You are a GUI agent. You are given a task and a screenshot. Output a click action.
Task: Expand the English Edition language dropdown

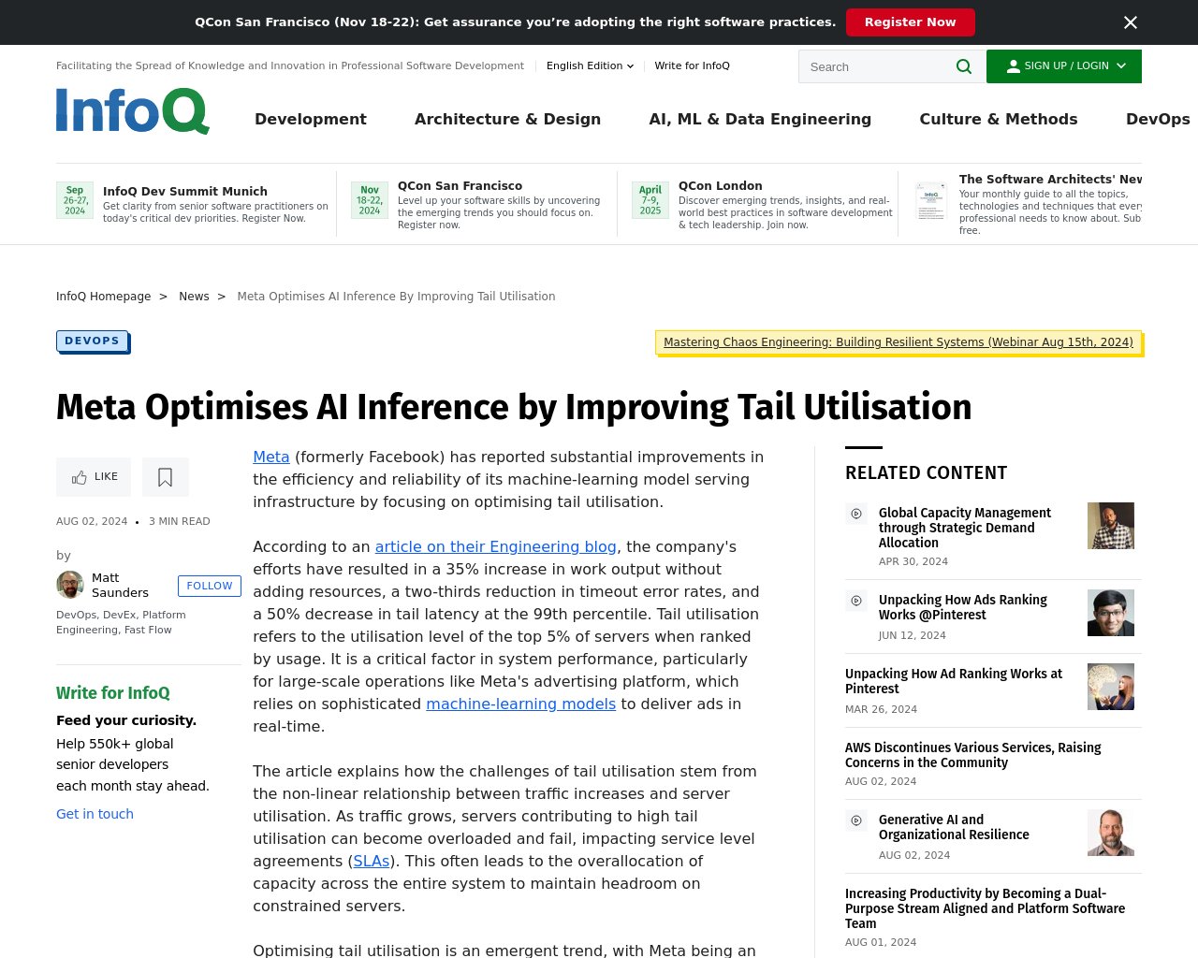click(590, 65)
